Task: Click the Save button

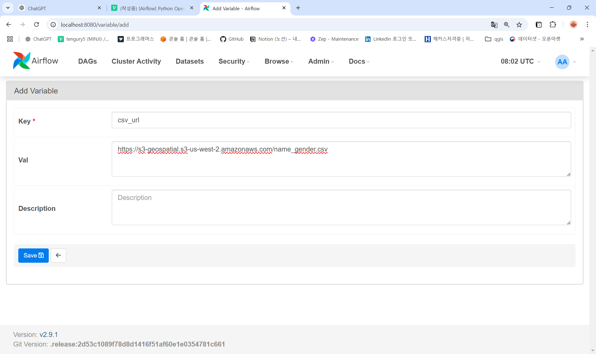Action: click(x=33, y=255)
